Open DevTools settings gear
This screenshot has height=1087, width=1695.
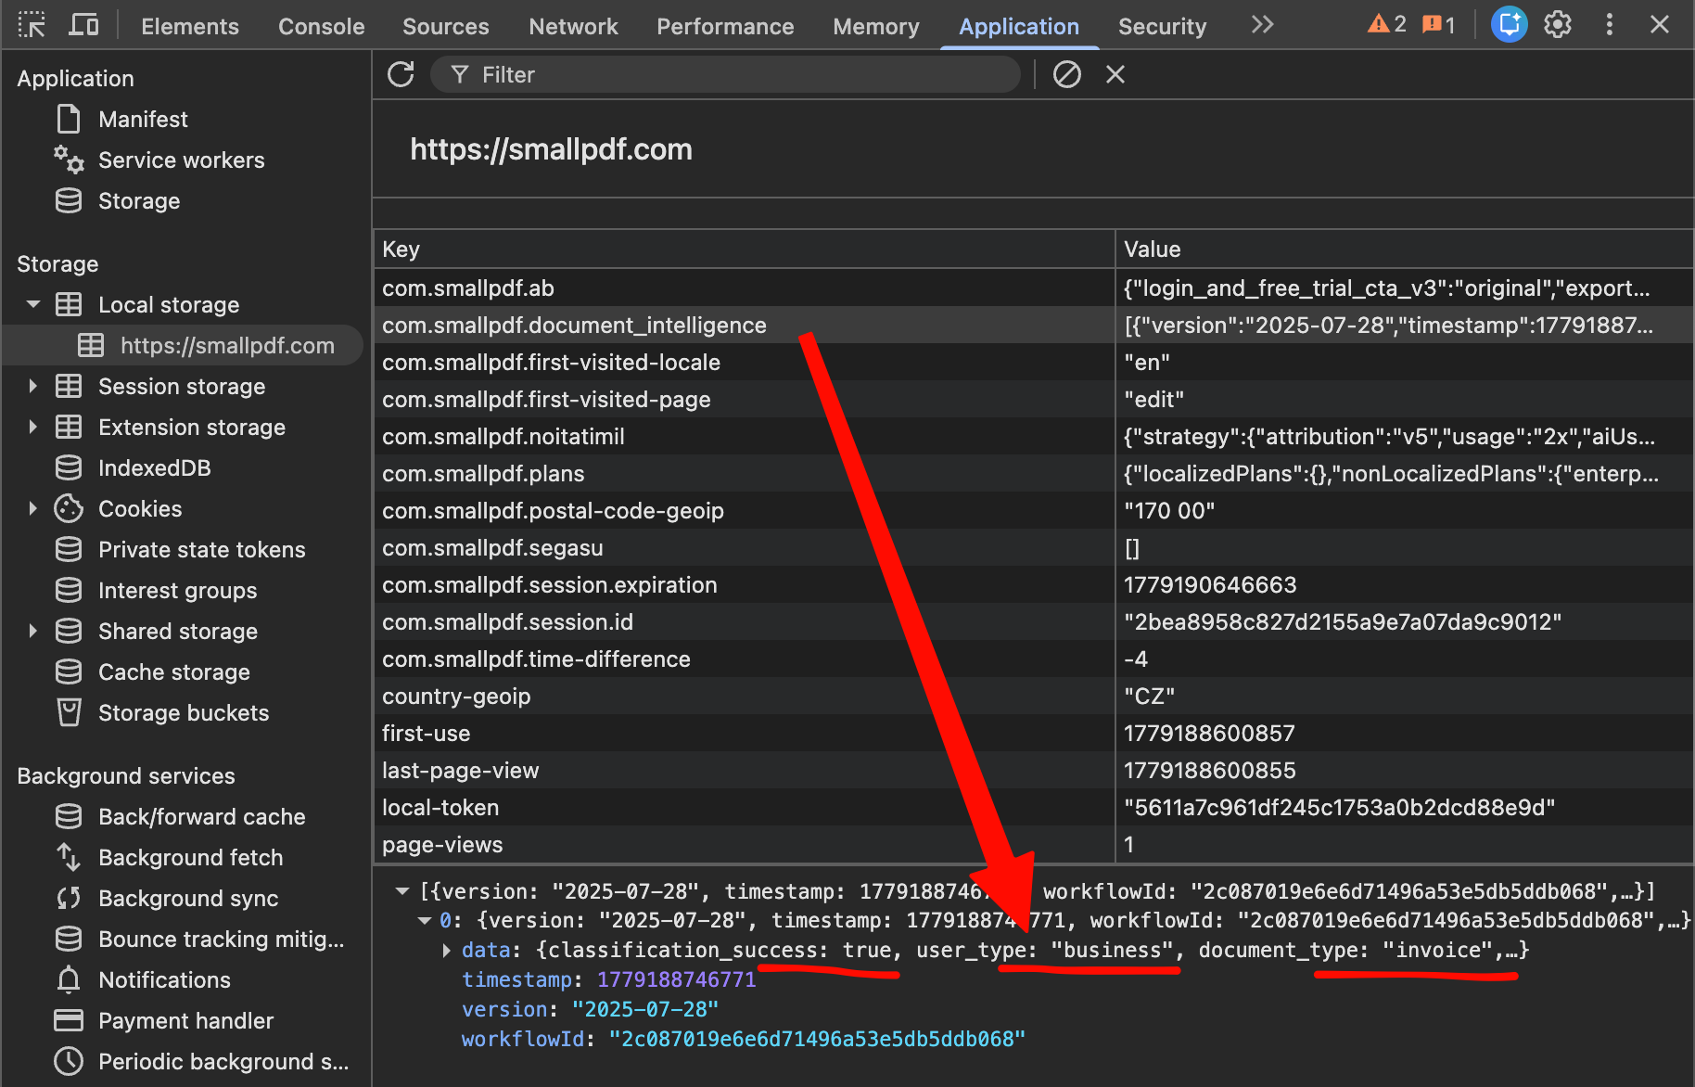click(x=1558, y=25)
